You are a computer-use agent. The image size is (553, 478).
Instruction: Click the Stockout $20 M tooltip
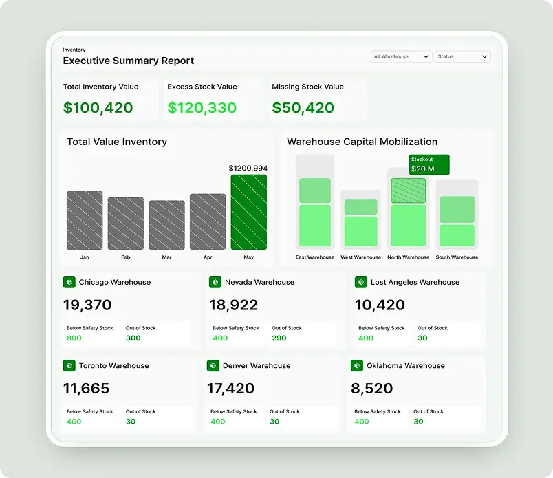[x=429, y=165]
